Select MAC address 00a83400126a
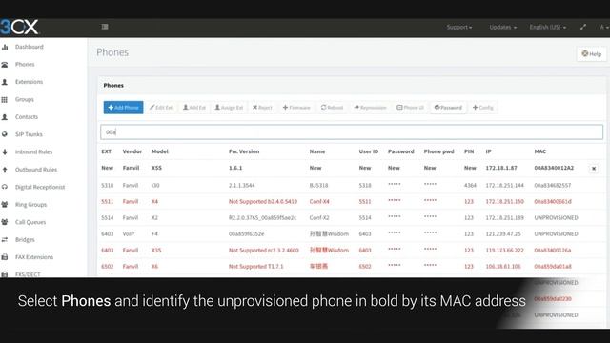 [x=553, y=250]
